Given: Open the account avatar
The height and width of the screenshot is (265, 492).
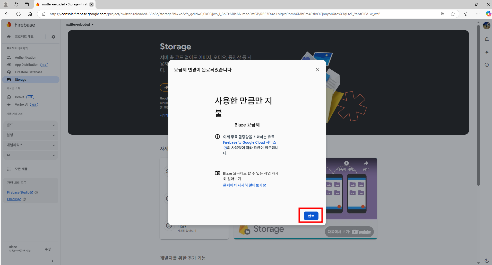Looking at the screenshot, I should (x=487, y=25).
